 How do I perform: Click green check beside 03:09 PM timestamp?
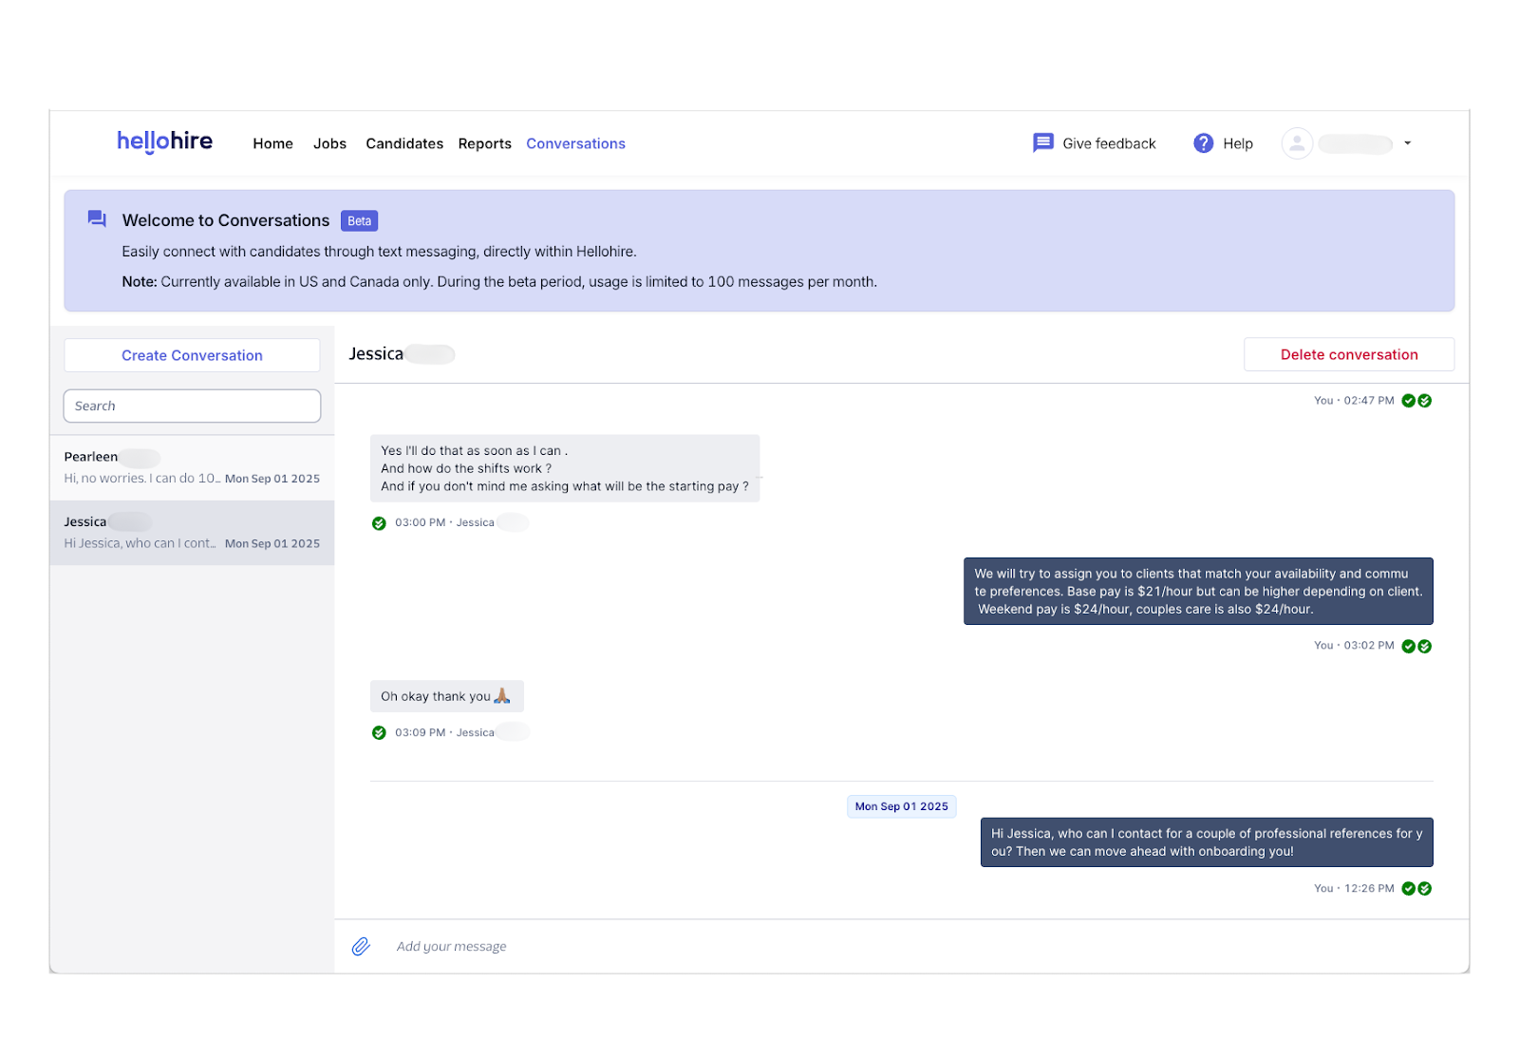pyautogui.click(x=379, y=732)
